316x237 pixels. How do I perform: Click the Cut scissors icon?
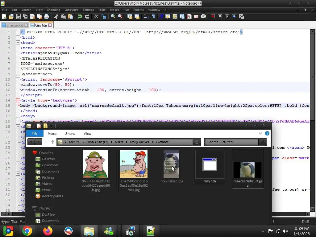(x=56, y=17)
